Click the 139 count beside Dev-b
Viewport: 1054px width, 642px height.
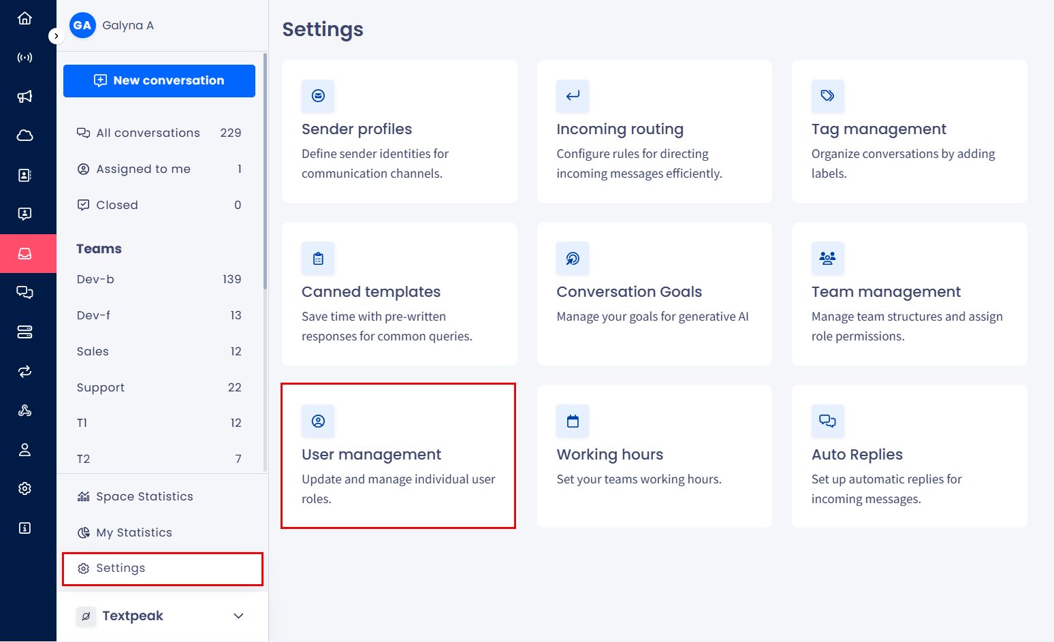point(232,279)
